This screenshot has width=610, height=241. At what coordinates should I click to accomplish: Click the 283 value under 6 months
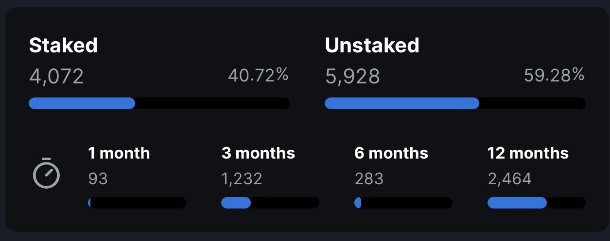tap(369, 179)
